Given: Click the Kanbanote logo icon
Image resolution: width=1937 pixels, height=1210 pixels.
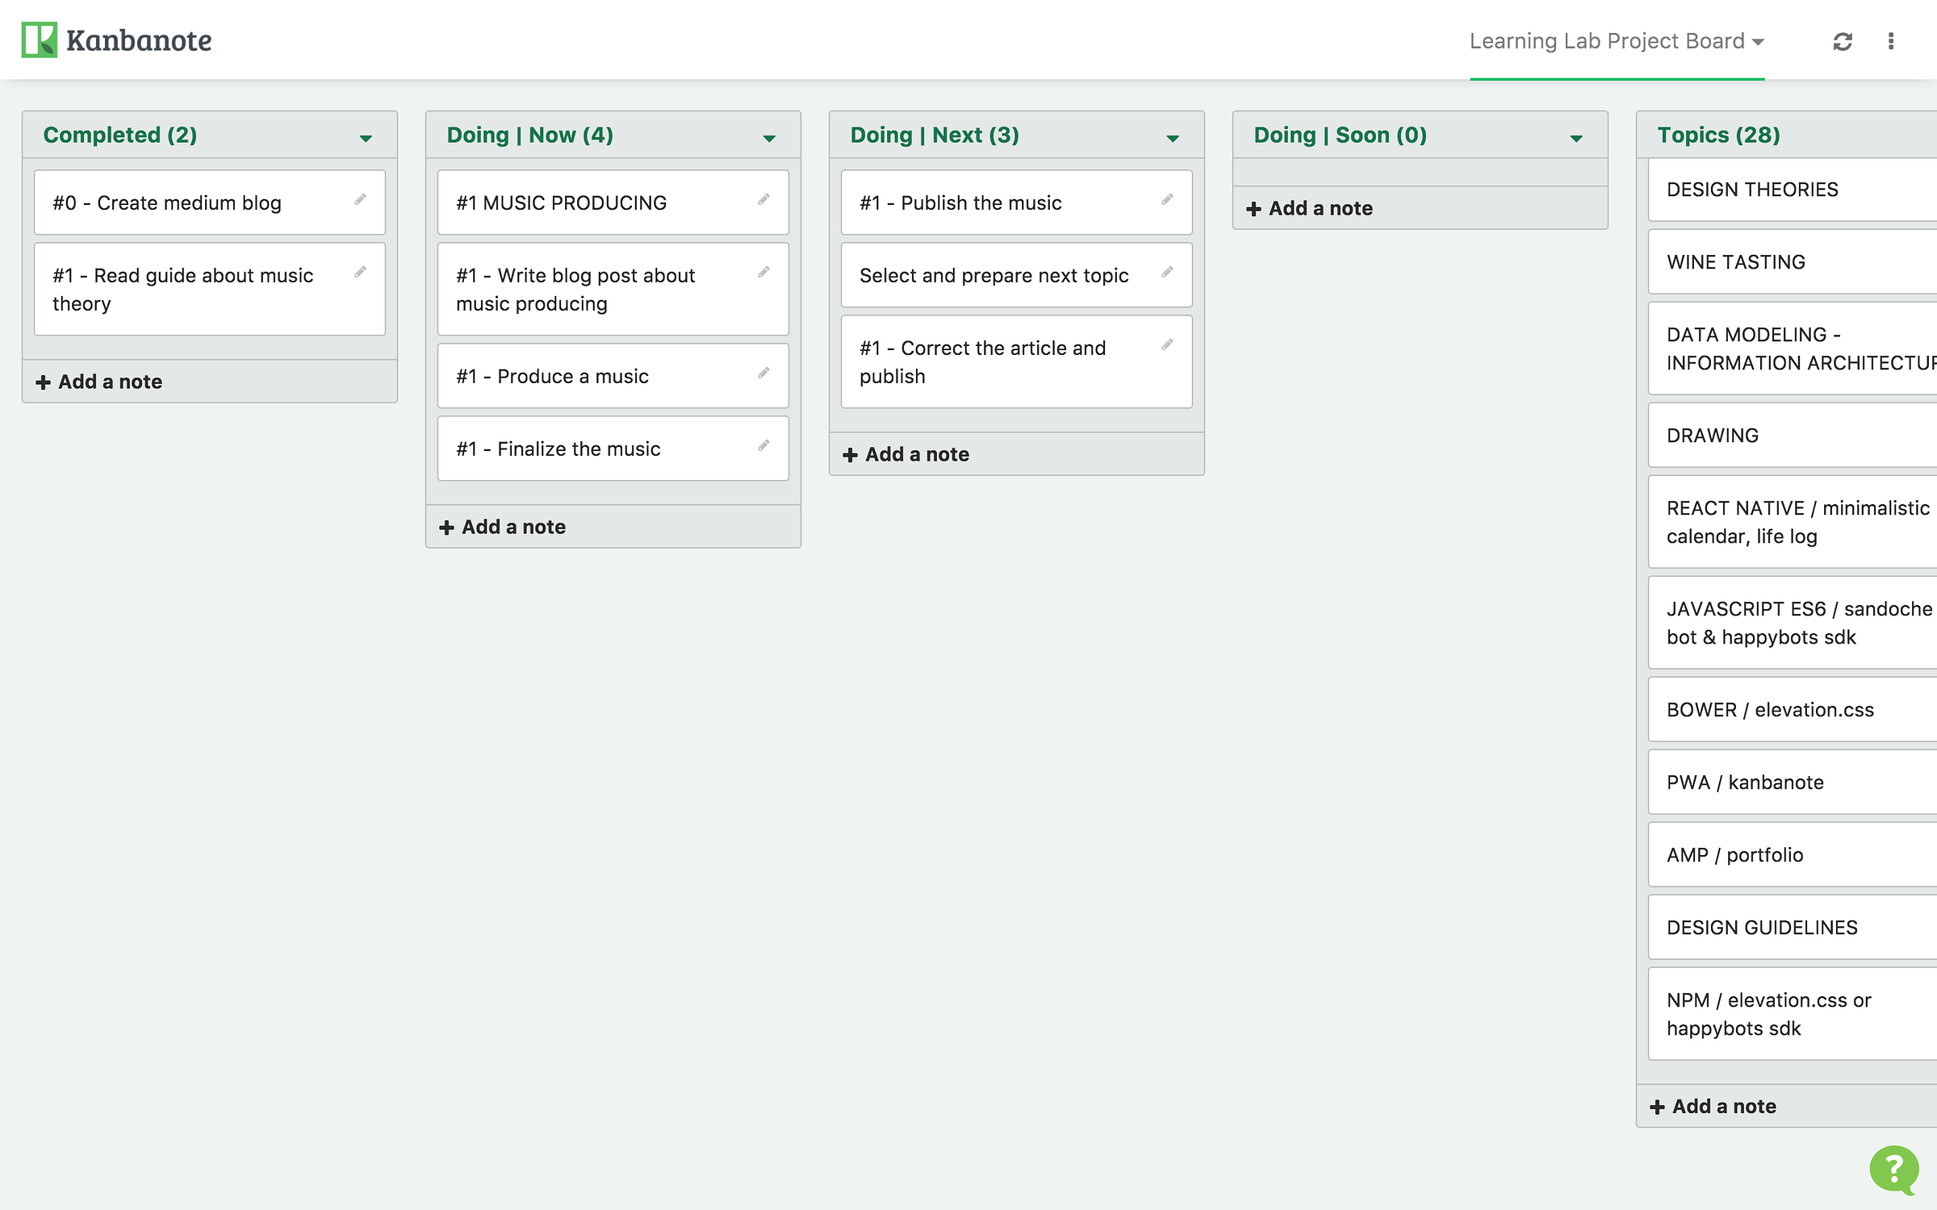Looking at the screenshot, I should [x=40, y=40].
